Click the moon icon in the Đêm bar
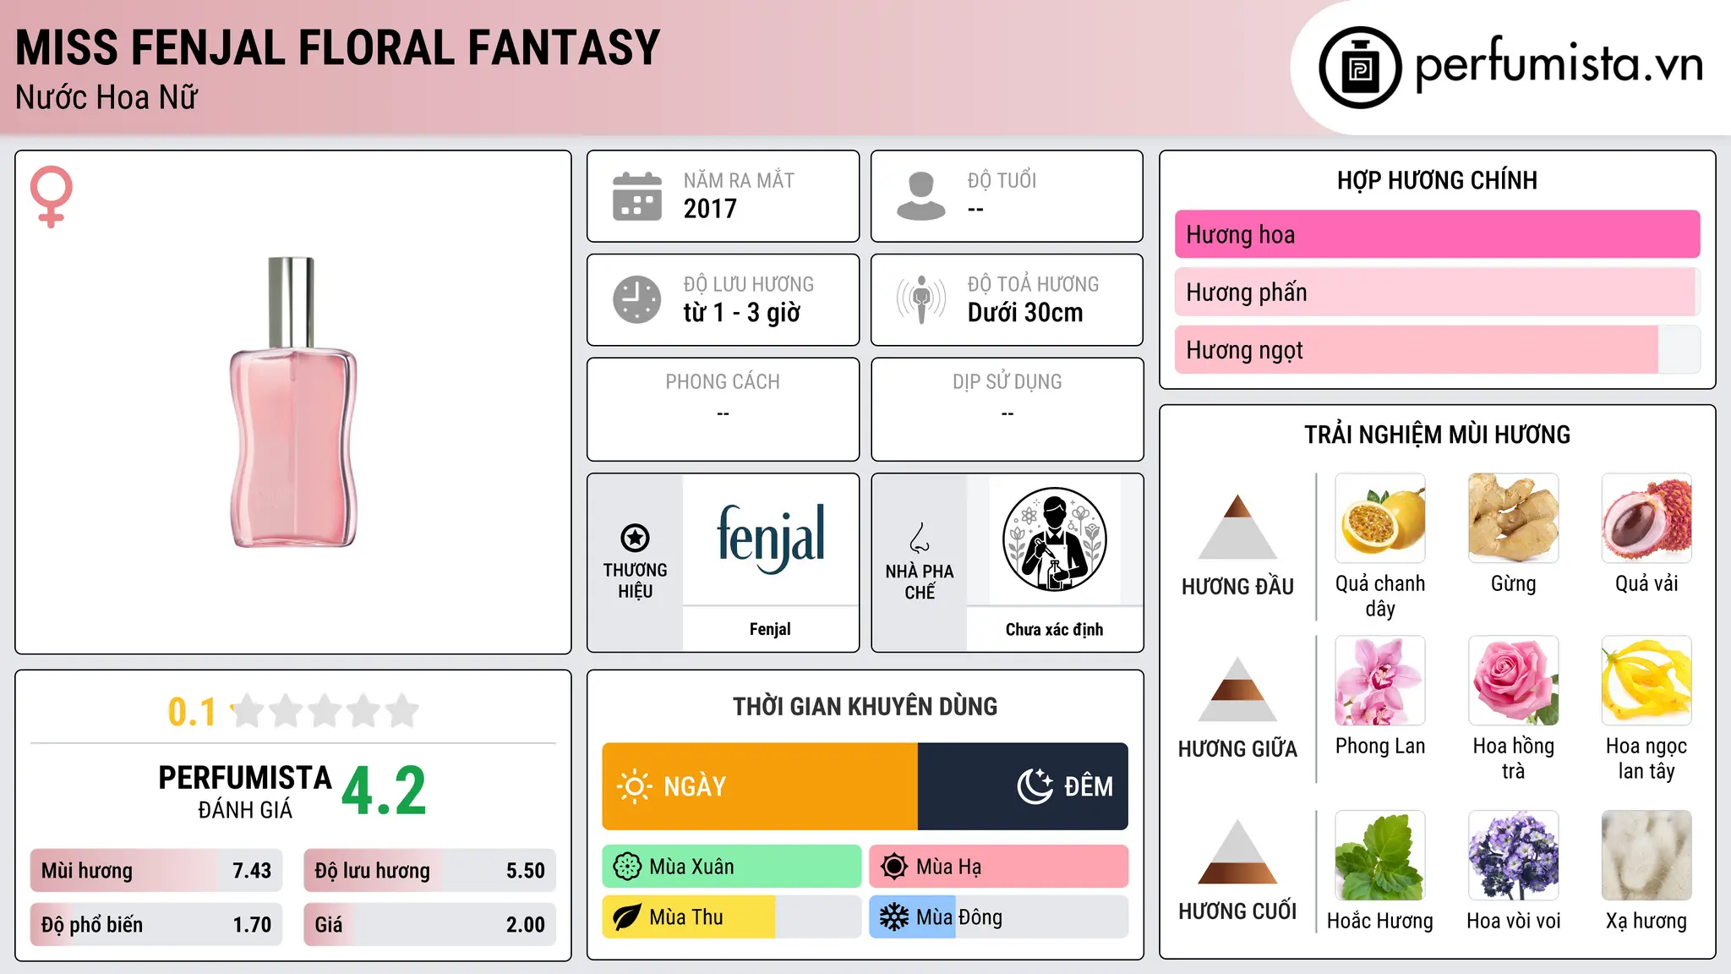The height and width of the screenshot is (974, 1731). pyautogui.click(x=1035, y=786)
